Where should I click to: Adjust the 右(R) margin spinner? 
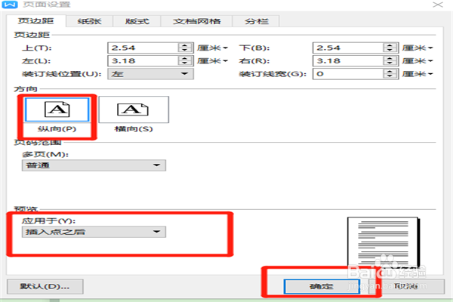coord(390,60)
